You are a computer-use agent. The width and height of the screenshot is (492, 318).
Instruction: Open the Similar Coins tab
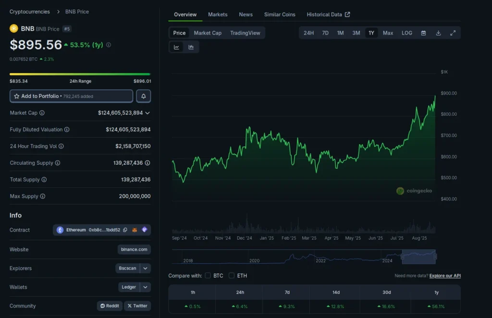pyautogui.click(x=280, y=14)
